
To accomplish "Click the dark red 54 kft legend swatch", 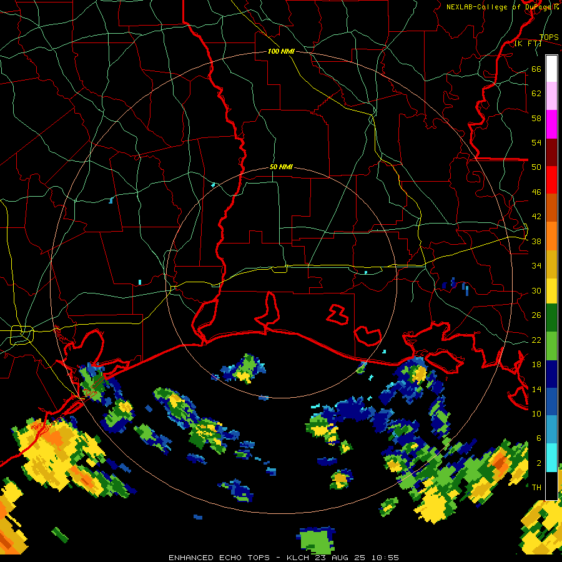I will 551,152.
